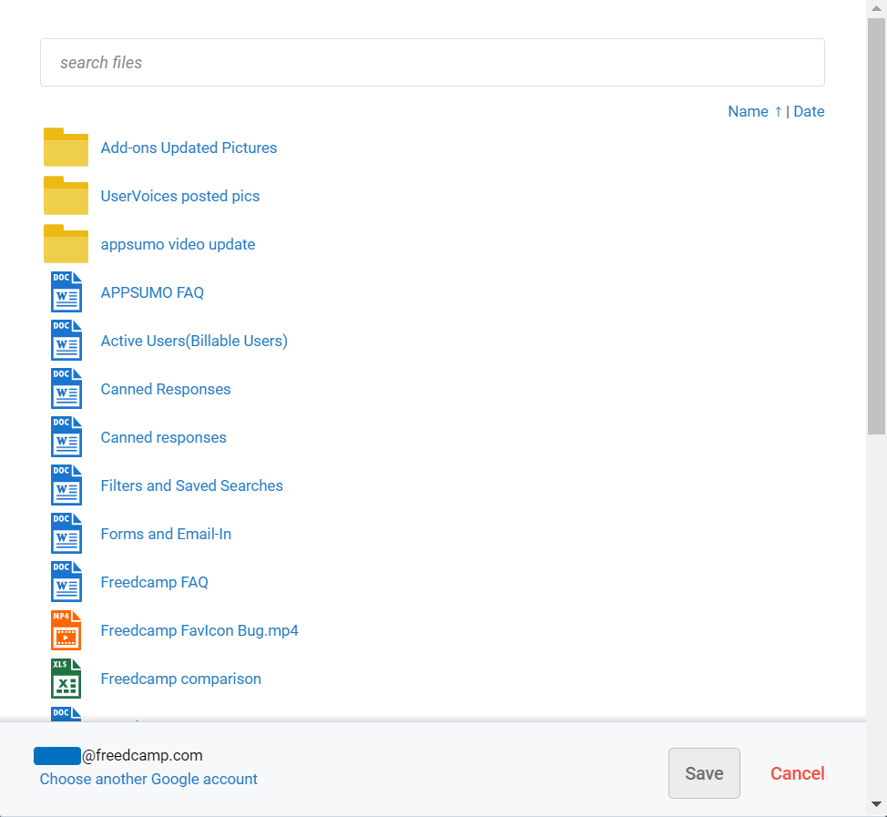Open the Freedcamp FAQ document name

click(155, 582)
